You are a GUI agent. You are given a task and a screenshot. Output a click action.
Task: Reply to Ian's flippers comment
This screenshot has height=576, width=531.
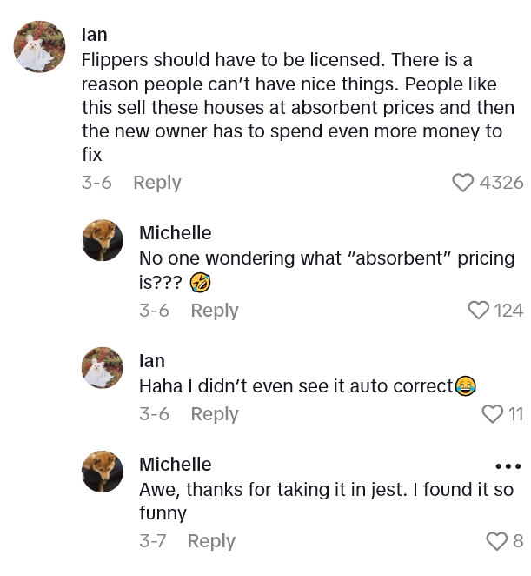pyautogui.click(x=156, y=183)
